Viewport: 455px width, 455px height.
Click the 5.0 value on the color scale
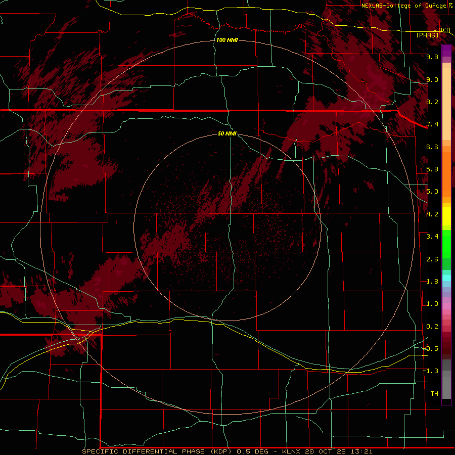[432, 192]
